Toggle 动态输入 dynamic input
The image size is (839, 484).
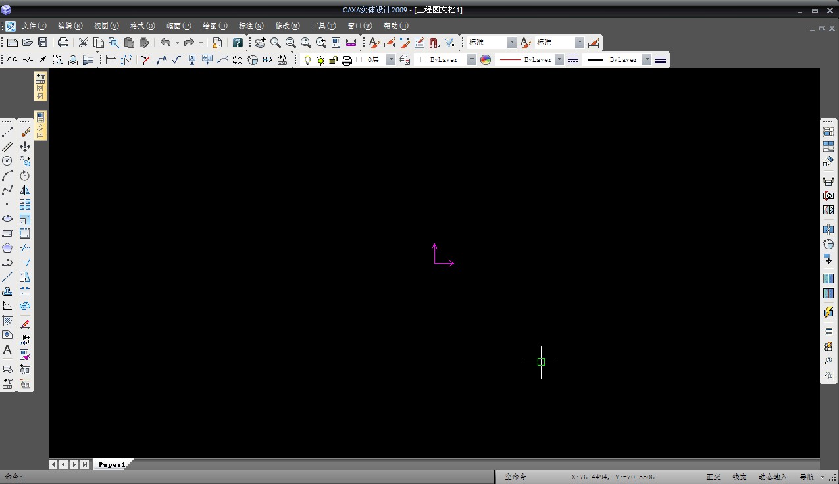pyautogui.click(x=773, y=477)
